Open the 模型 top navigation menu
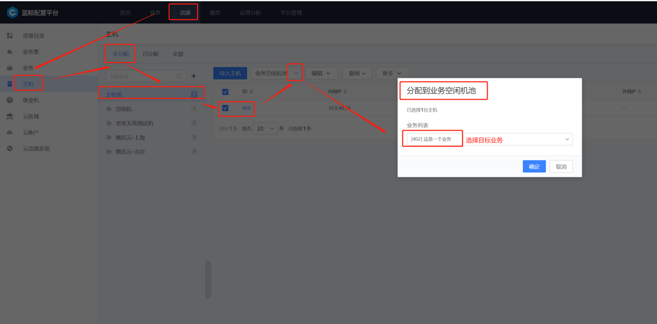The height and width of the screenshot is (324, 657). point(215,13)
